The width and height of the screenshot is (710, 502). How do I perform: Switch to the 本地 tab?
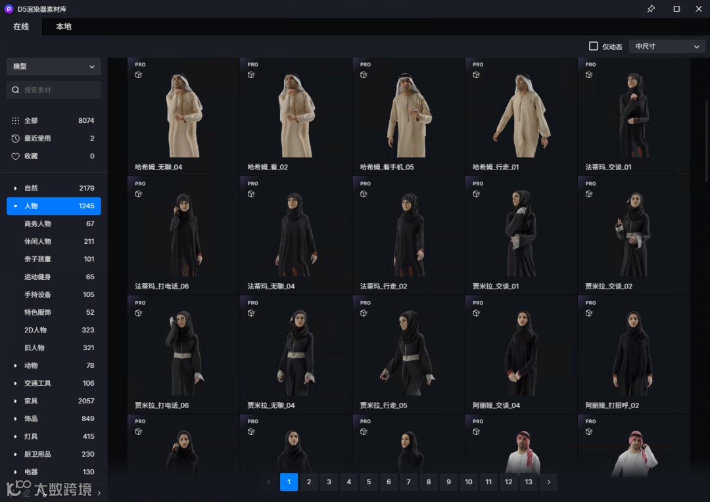[x=63, y=26]
